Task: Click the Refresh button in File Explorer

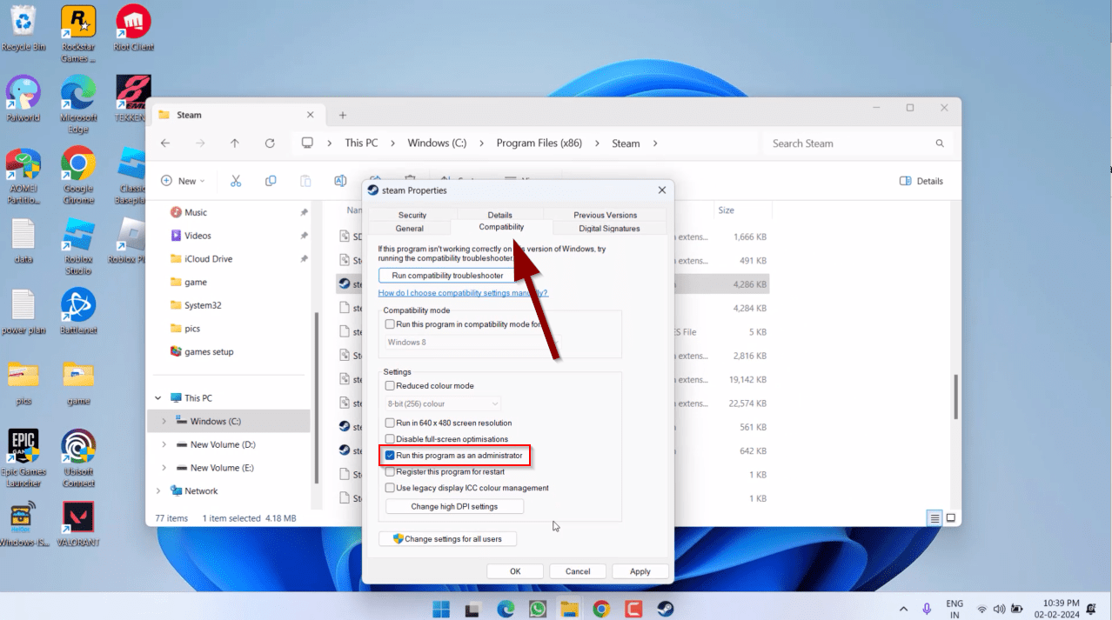Action: coord(270,143)
